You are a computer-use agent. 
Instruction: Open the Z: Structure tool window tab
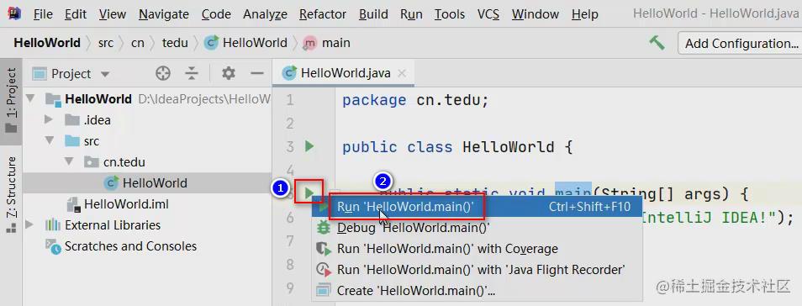11,194
